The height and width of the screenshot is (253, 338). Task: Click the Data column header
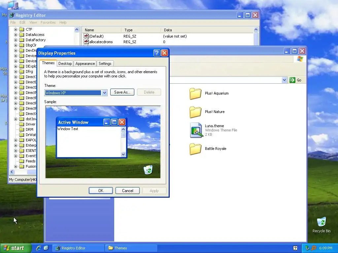(207, 30)
